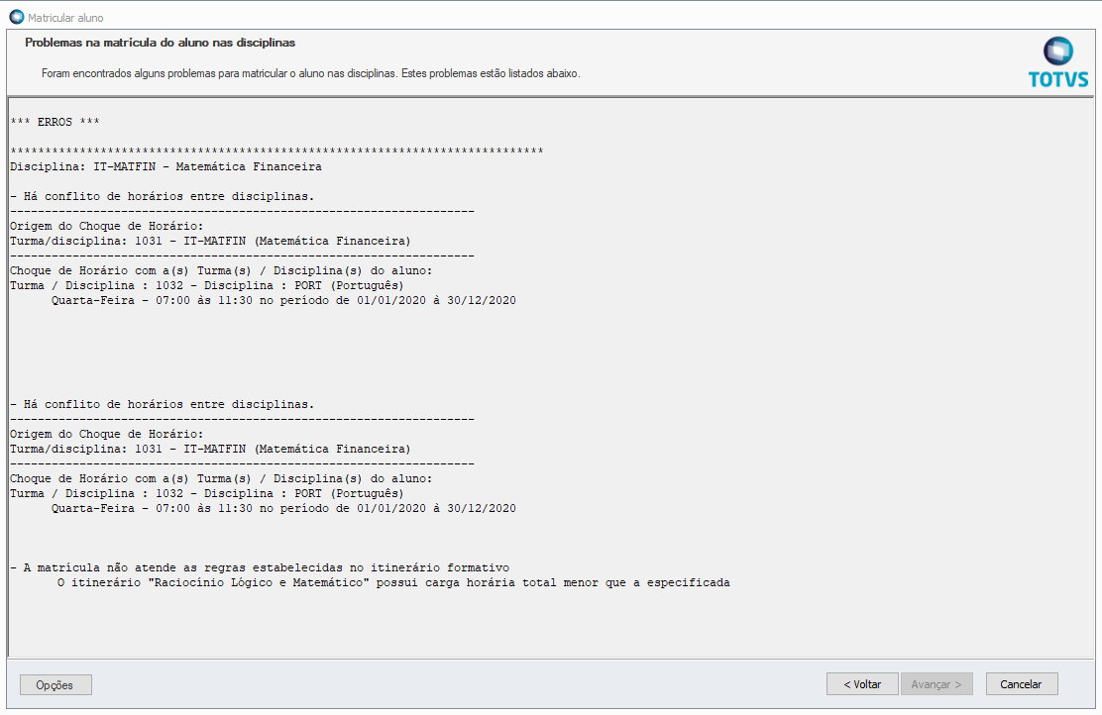This screenshot has width=1102, height=715.
Task: Click the TOTVS logo
Action: click(1057, 62)
